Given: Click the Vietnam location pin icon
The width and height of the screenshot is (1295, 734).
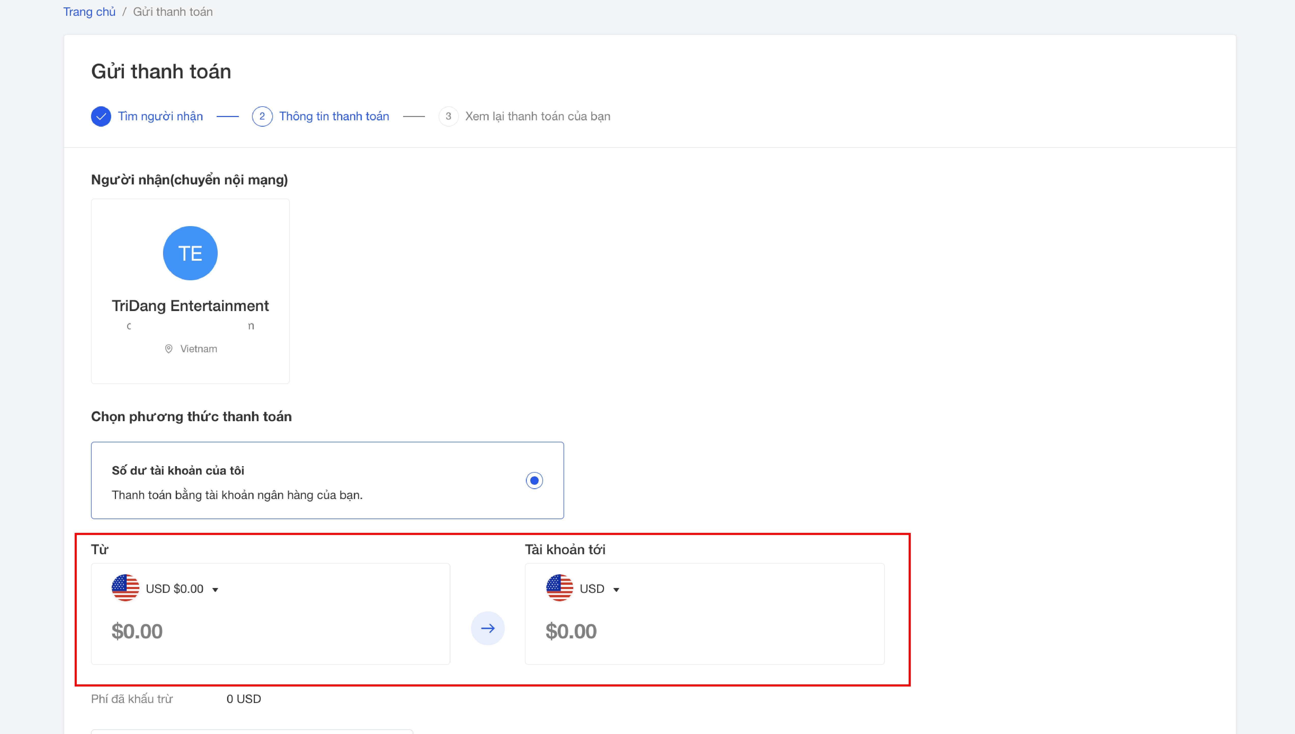Looking at the screenshot, I should 169,349.
